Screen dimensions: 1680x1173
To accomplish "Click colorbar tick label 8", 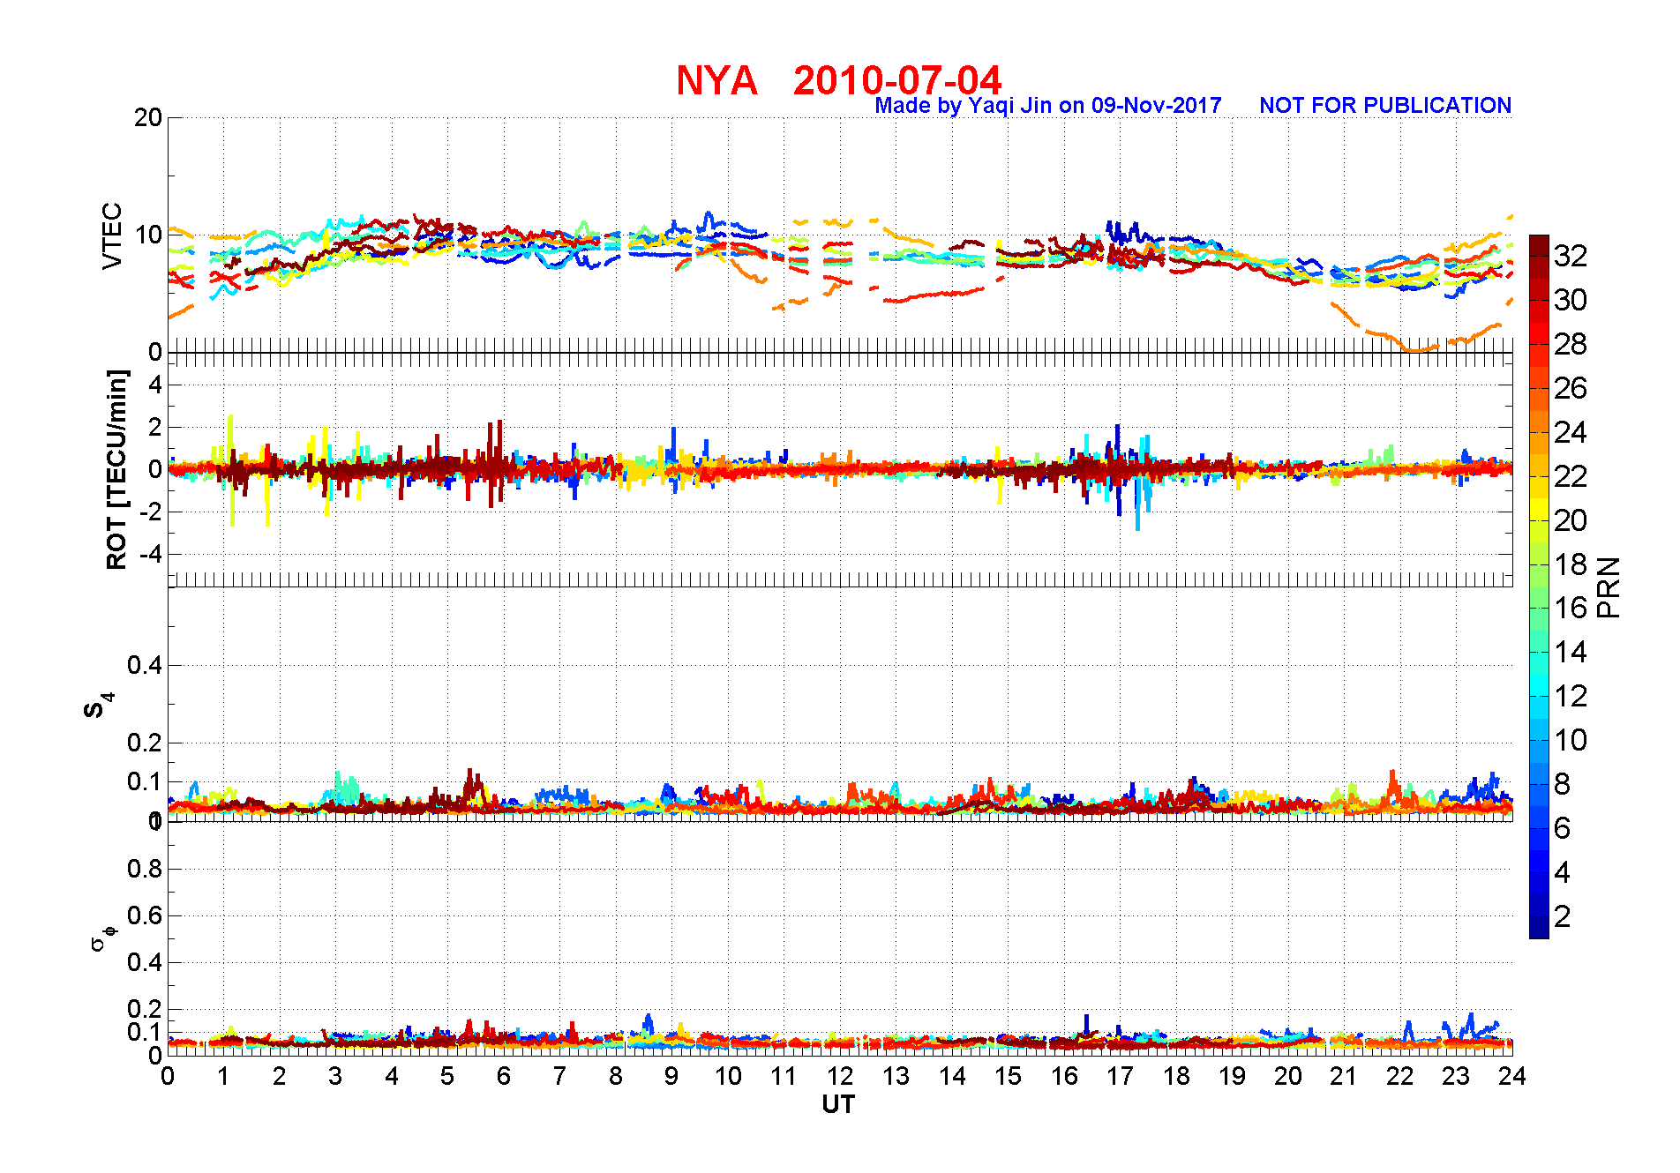I will tap(1563, 784).
